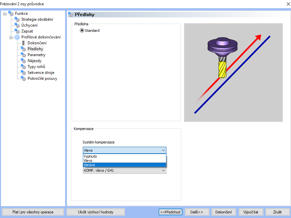Image resolution: width=291 pixels, height=218 pixels.
Task: Cancel the wizard with Zrušit
Action: click(278, 212)
